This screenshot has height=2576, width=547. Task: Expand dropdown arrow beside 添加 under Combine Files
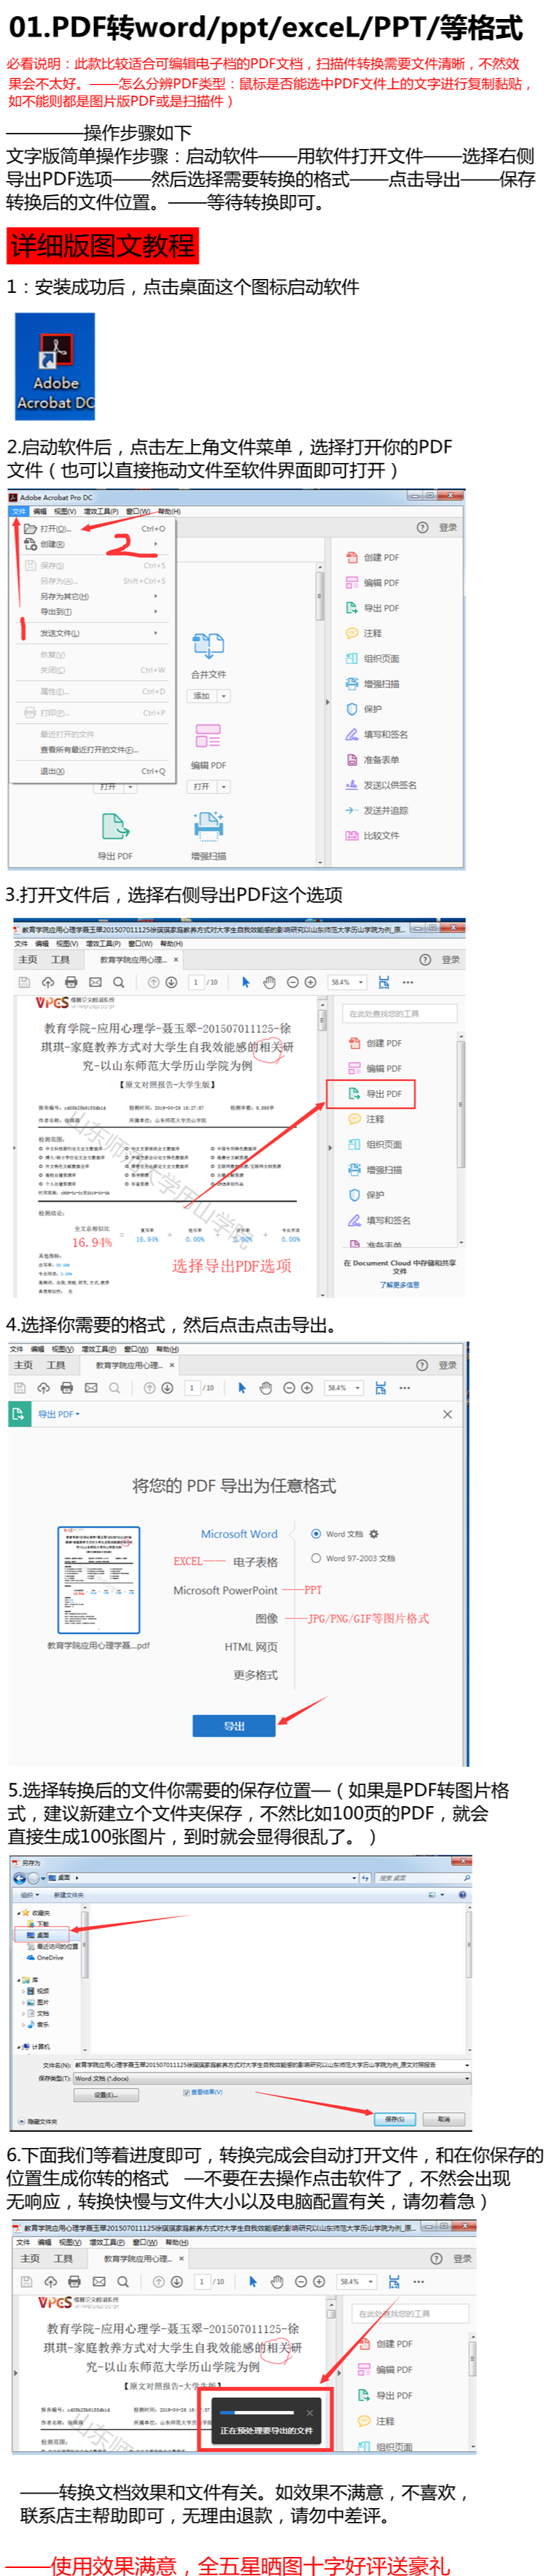[224, 696]
